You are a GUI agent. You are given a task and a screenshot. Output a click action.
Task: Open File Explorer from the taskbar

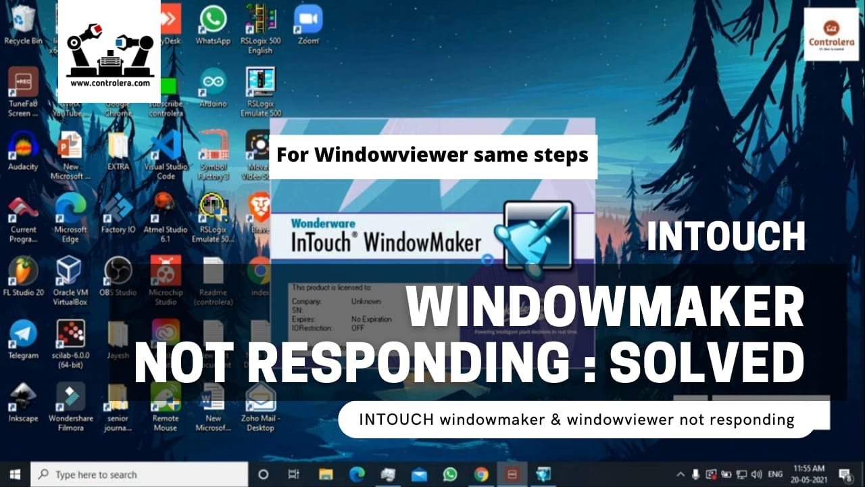(326, 474)
